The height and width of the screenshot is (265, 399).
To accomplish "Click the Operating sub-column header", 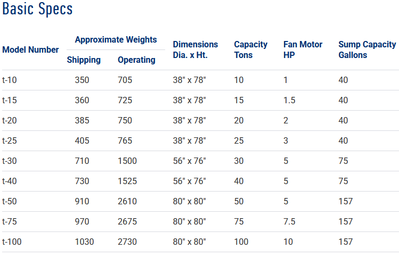I will point(136,60).
